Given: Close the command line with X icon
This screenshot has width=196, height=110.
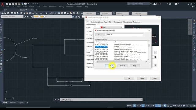Looking at the screenshot, I should coord(55,100).
